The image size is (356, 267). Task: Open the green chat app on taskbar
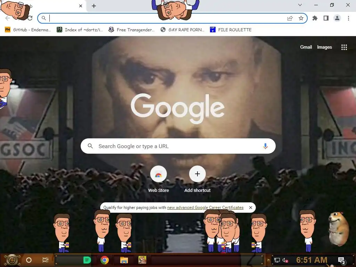tap(87, 260)
